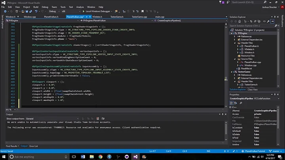Open Google Chrome from the taskbar
The width and height of the screenshot is (285, 160).
click(x=100, y=157)
